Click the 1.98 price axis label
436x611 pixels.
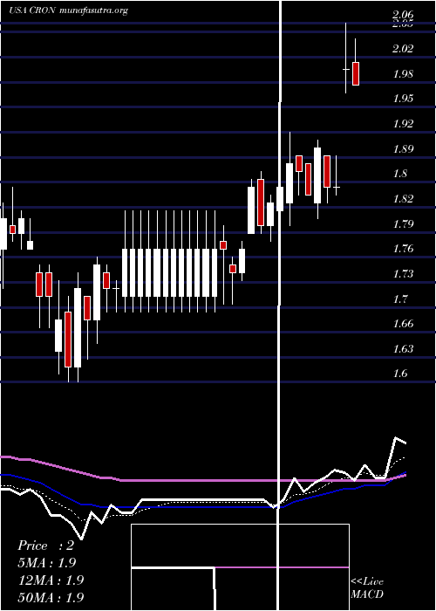coord(403,74)
